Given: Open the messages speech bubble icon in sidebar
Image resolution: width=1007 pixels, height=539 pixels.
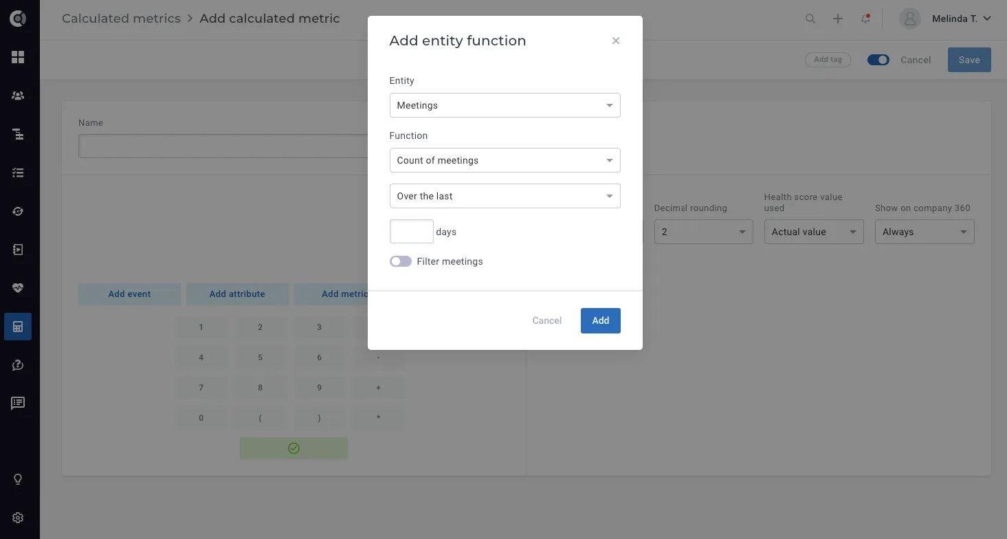Looking at the screenshot, I should click(x=18, y=404).
